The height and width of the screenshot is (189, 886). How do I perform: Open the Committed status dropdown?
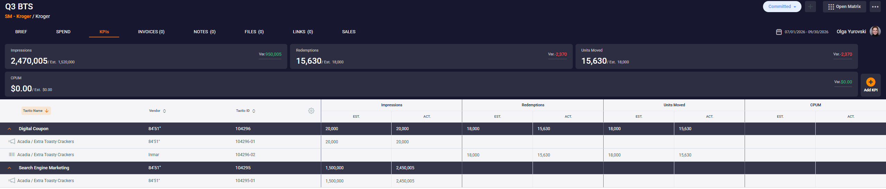tap(782, 7)
